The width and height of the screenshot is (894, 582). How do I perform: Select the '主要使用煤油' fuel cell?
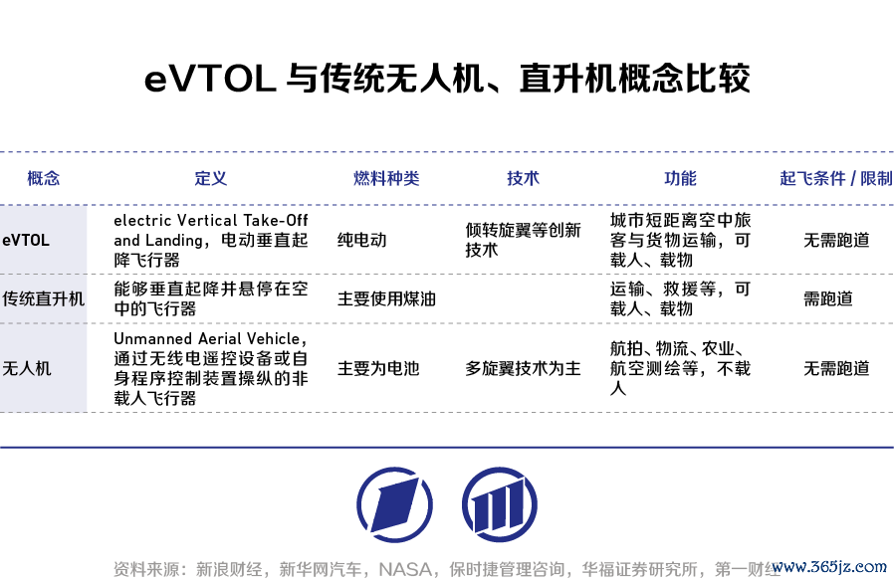(386, 298)
